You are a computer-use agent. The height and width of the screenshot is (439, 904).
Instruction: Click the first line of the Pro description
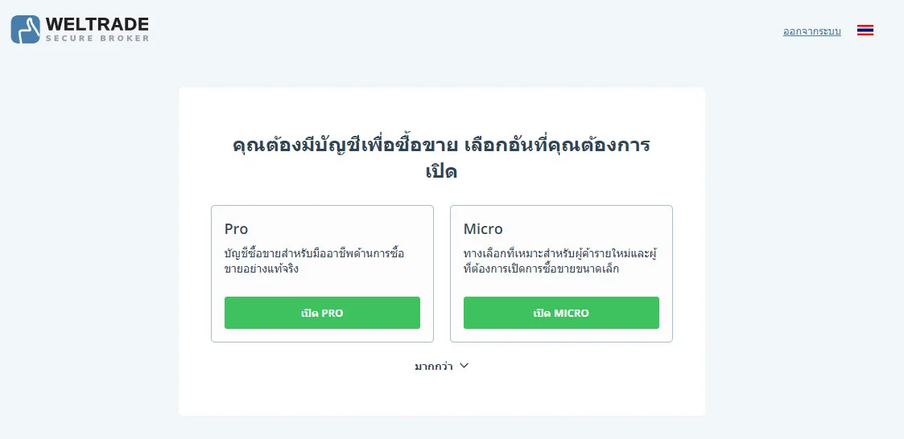(x=314, y=253)
